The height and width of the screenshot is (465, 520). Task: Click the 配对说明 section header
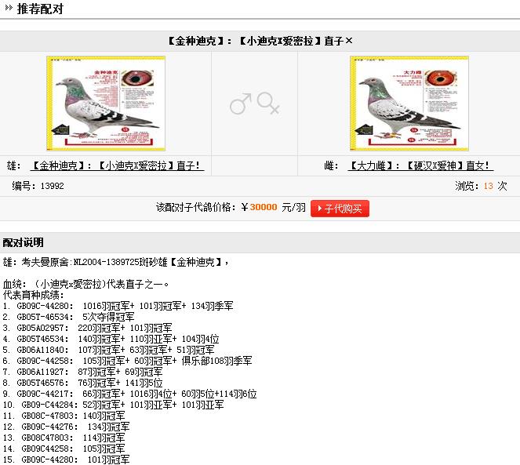(23, 242)
